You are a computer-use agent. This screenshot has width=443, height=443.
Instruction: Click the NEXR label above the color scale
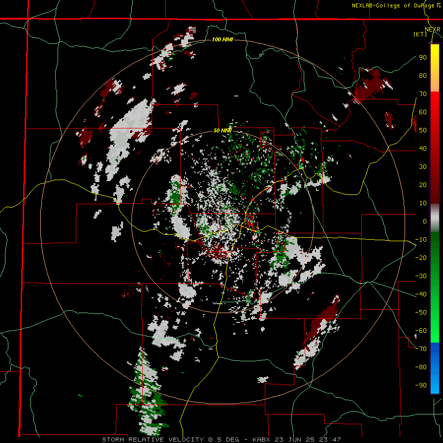(x=433, y=30)
